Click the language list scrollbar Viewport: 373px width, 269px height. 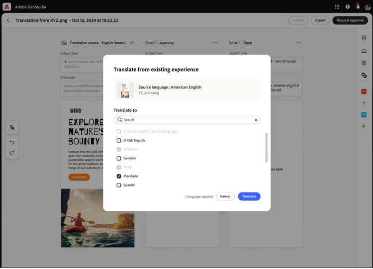267,147
